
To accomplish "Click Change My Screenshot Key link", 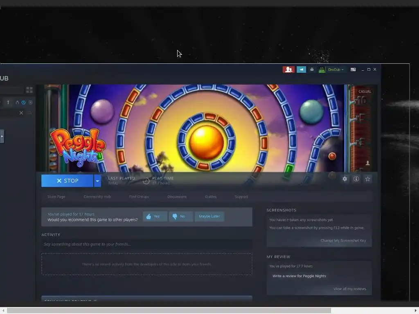I will (343, 240).
